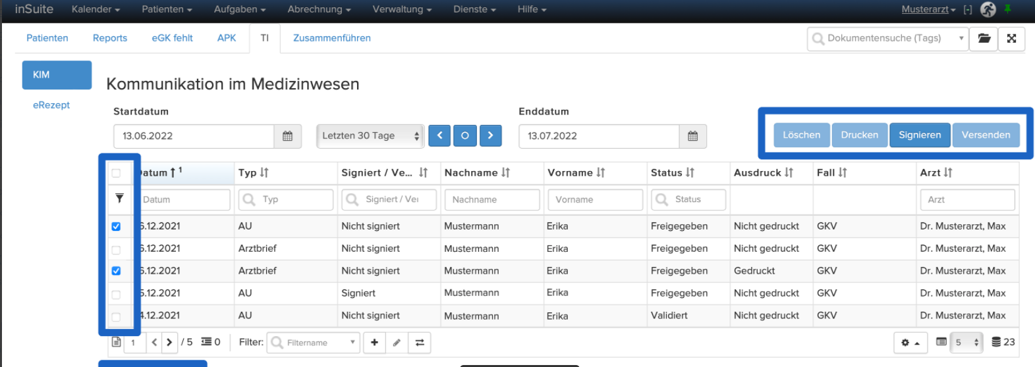Screen dimensions: 1035x367
Task: Click the Status filter input field
Action: [688, 200]
